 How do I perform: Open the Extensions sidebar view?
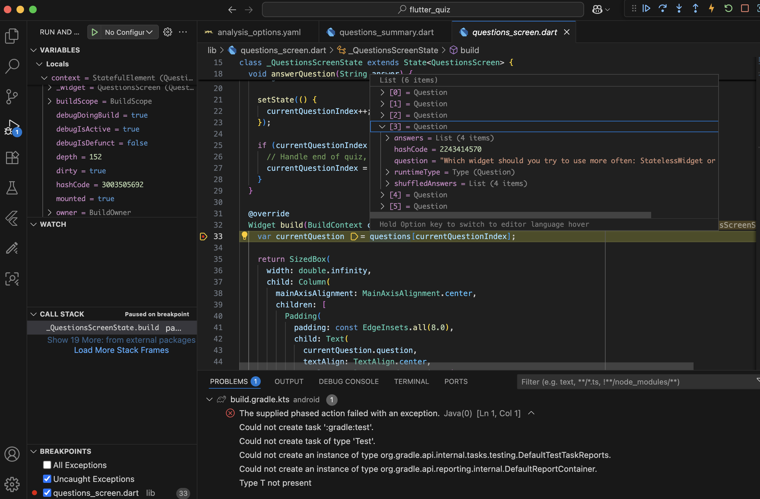tap(12, 157)
